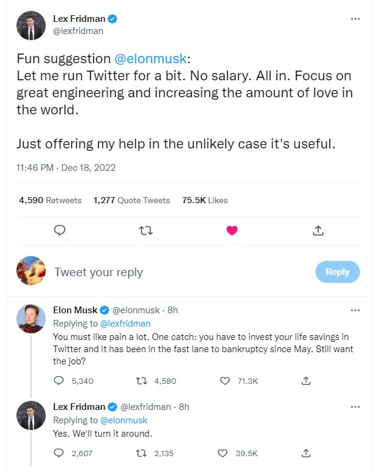
Task: Retweet Lex Fridman's main tweet
Action: click(146, 231)
